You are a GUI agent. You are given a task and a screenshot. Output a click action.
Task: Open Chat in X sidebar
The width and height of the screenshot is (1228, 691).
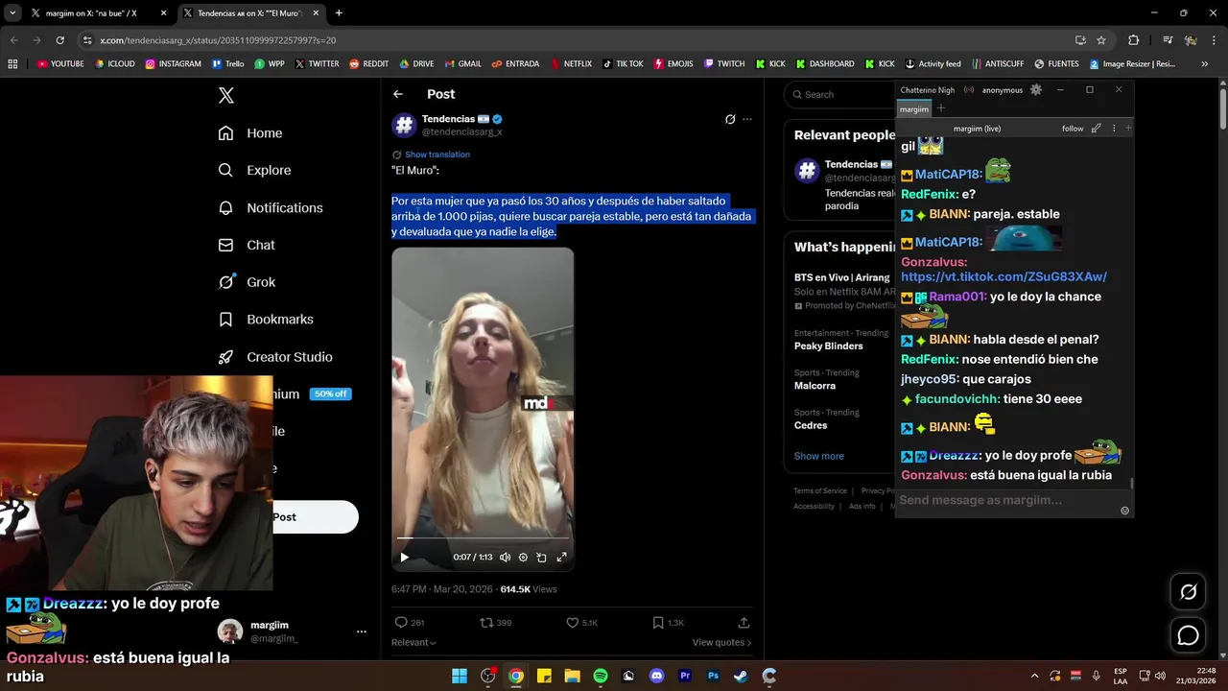247,245
